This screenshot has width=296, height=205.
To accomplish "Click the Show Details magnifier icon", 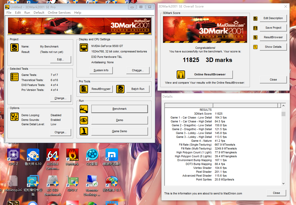I will click(255, 47).
